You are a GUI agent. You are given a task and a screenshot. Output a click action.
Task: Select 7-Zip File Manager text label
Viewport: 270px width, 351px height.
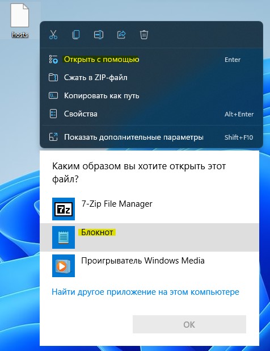point(117,204)
